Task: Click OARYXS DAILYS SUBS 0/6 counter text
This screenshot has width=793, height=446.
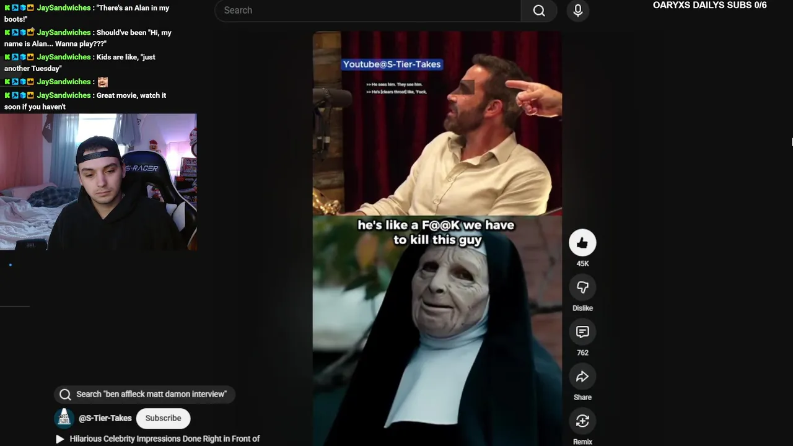Action: pyautogui.click(x=709, y=6)
